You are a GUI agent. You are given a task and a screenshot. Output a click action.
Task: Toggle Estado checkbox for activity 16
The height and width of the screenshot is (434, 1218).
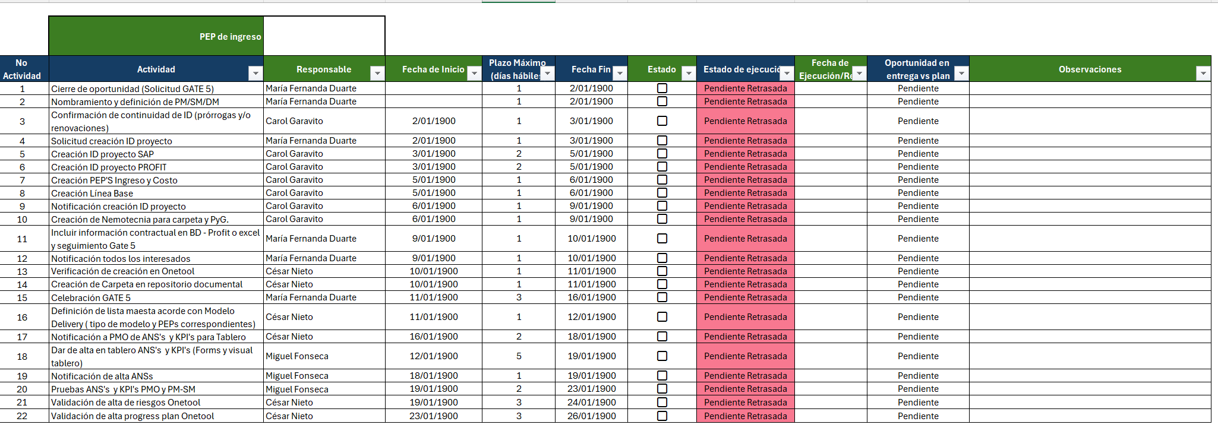662,317
